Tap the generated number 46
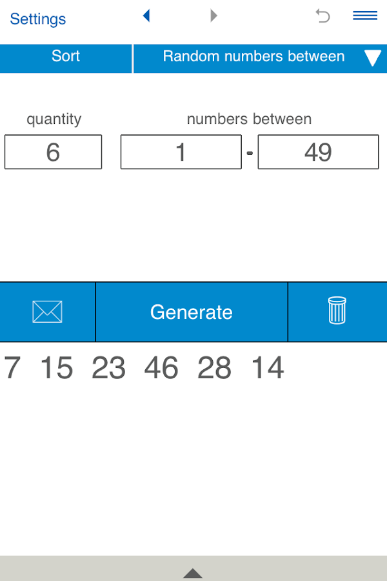 (161, 368)
